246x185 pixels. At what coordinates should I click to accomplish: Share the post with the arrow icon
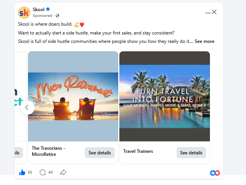pyautogui.click(x=63, y=172)
